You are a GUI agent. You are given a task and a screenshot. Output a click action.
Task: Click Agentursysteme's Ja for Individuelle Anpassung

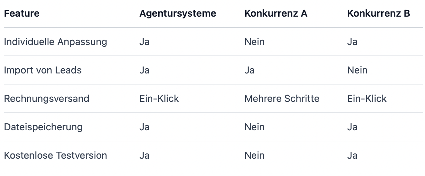pyautogui.click(x=144, y=42)
